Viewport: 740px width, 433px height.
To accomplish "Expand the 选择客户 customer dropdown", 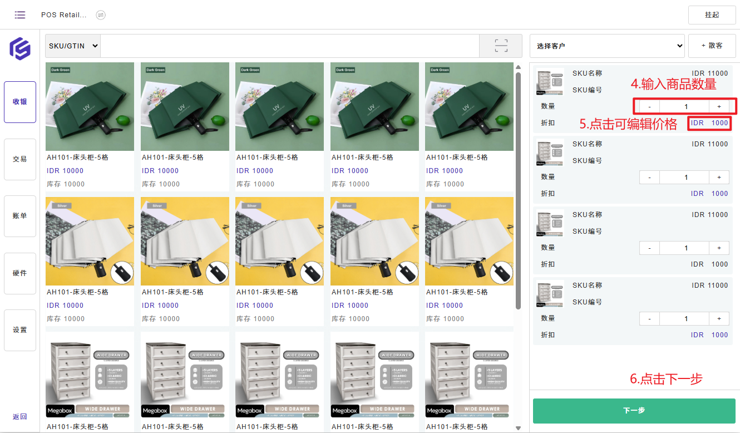I will 606,46.
